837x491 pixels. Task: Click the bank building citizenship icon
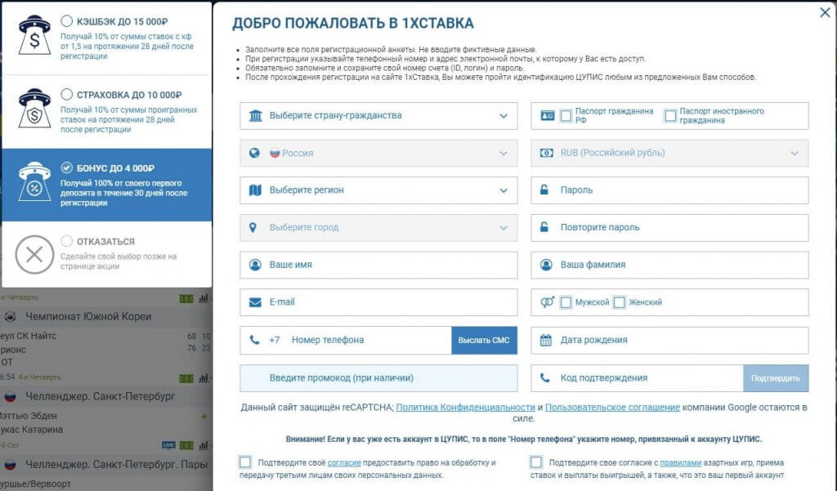click(x=256, y=116)
